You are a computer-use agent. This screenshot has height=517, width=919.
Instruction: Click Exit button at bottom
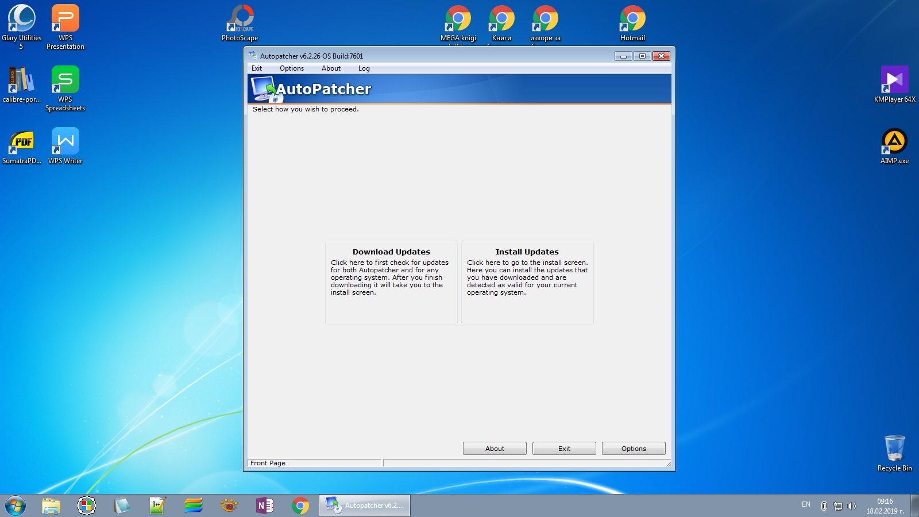pyautogui.click(x=564, y=449)
